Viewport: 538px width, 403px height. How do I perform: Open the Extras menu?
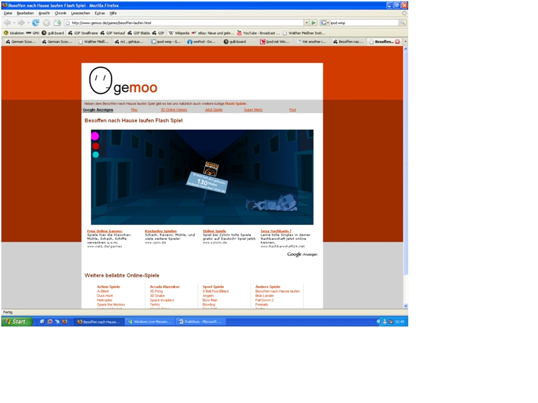click(100, 13)
